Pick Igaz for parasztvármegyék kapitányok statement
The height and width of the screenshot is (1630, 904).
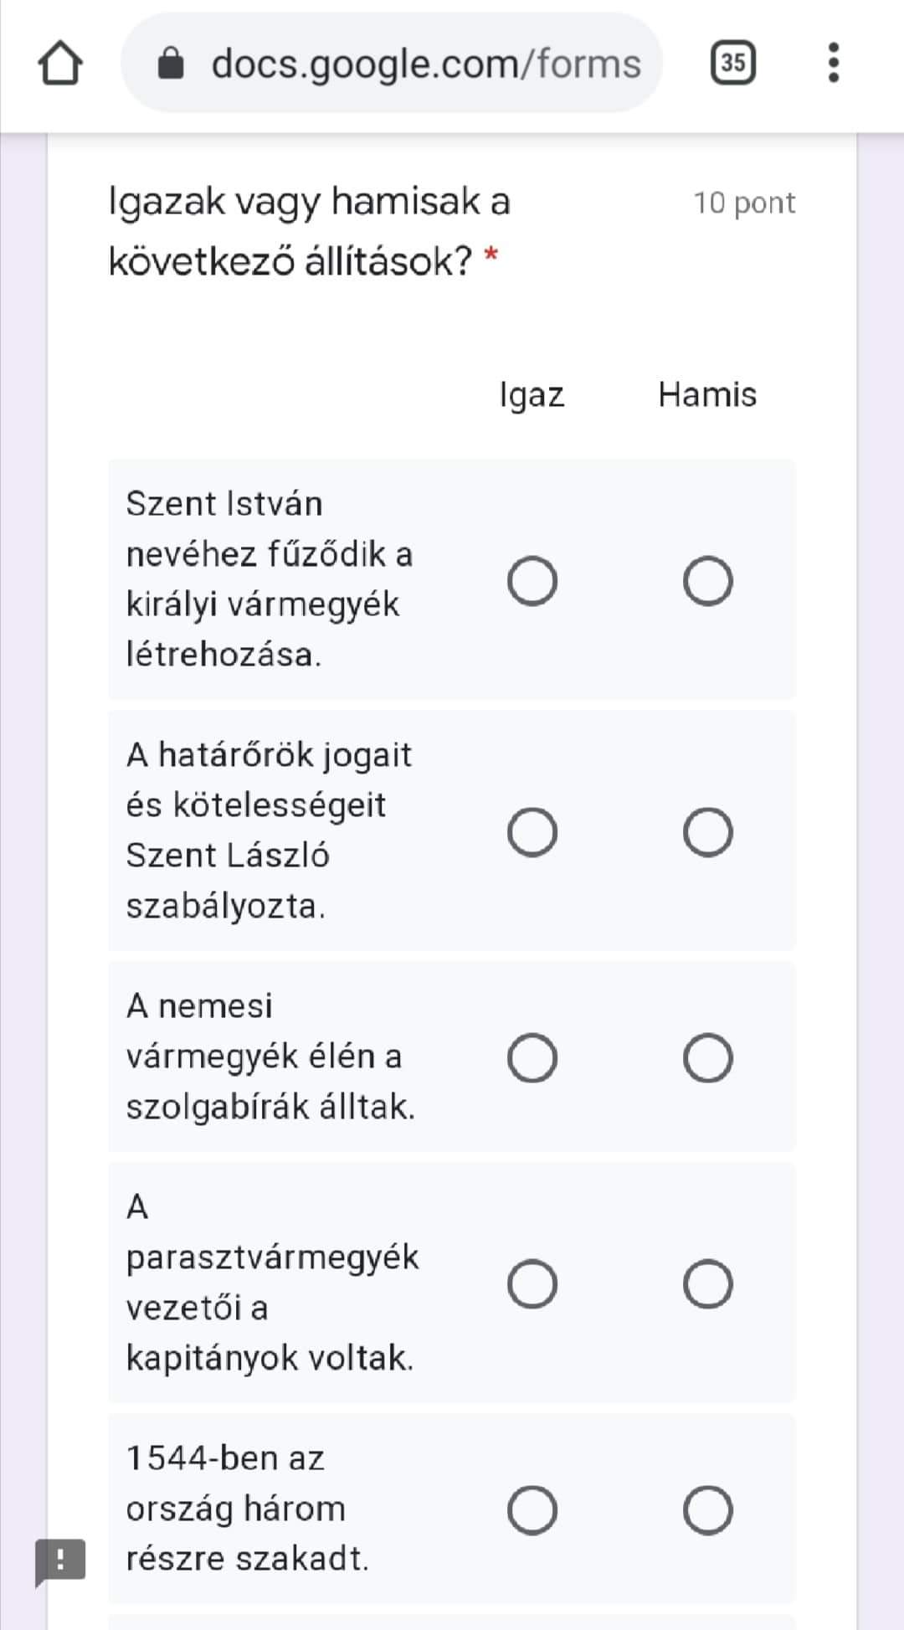tap(532, 1283)
